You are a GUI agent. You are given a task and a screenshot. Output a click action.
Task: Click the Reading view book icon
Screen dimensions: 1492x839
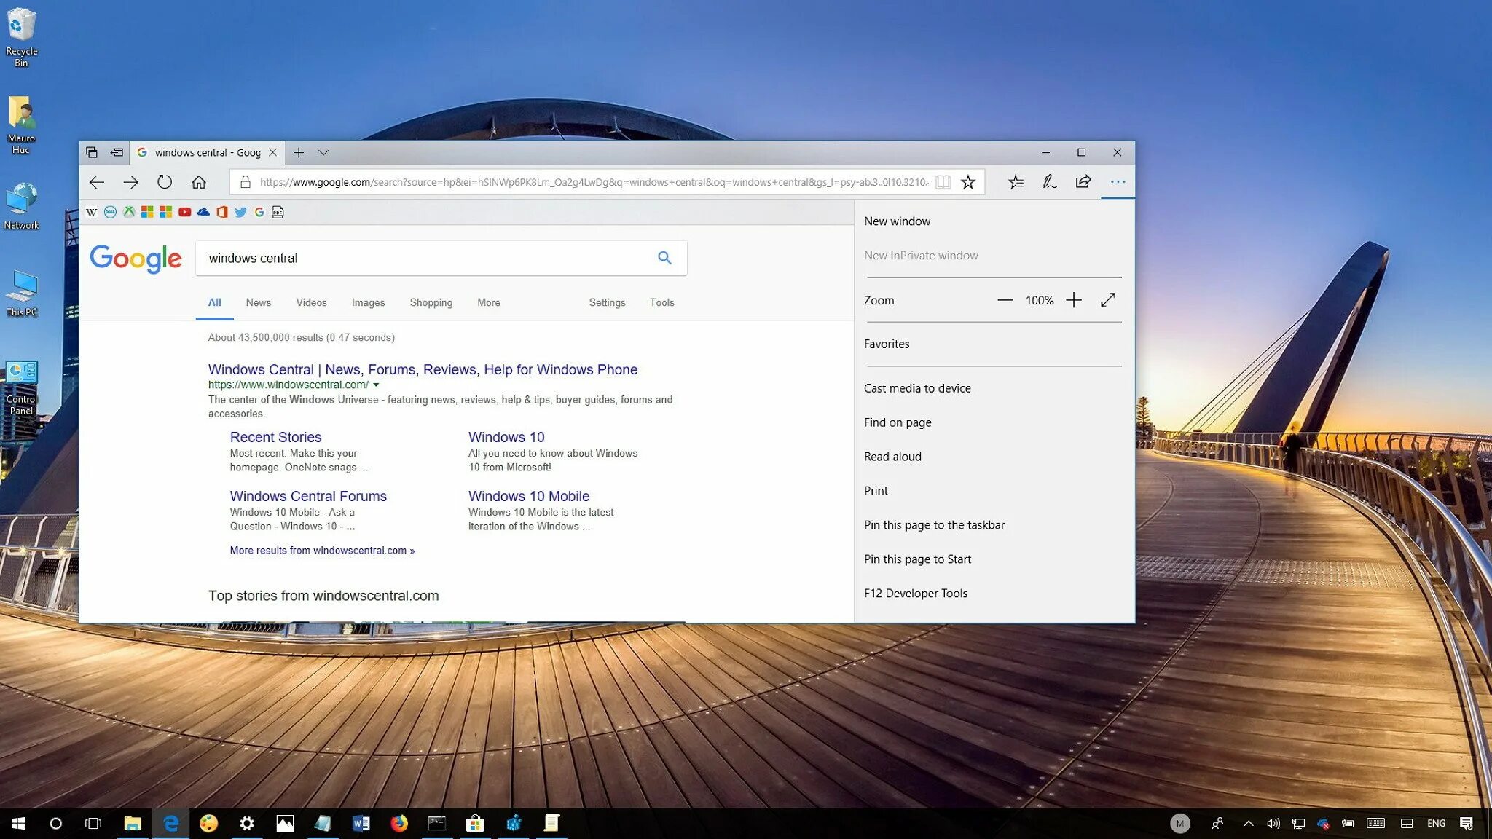tap(943, 182)
